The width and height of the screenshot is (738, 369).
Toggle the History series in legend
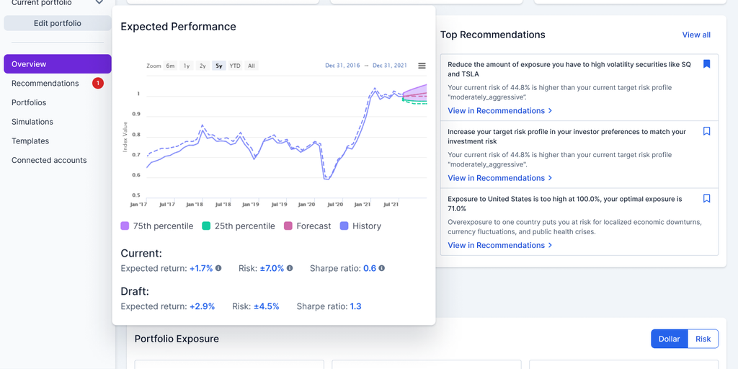pyautogui.click(x=360, y=226)
